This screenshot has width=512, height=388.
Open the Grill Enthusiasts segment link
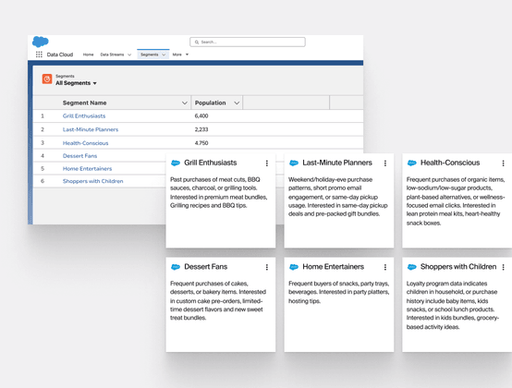click(x=84, y=115)
